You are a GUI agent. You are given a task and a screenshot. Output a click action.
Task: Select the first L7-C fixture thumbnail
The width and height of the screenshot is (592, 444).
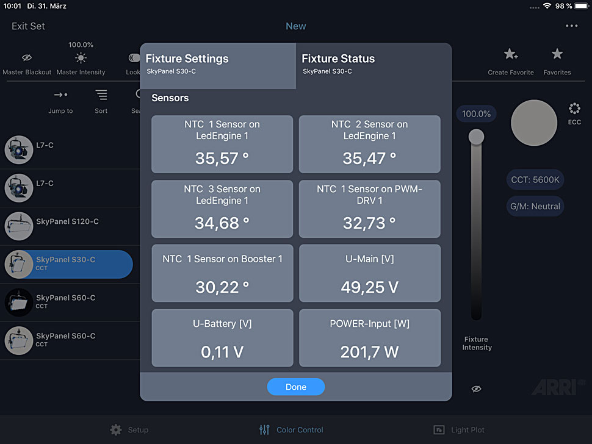coord(18,150)
